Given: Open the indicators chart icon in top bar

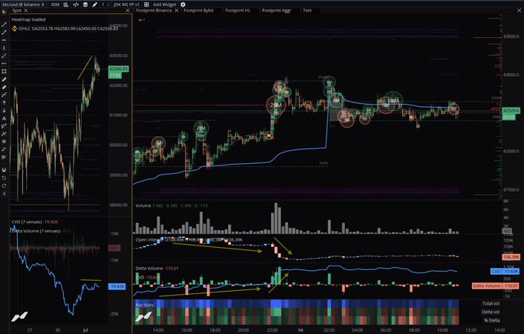Looking at the screenshot, I should coord(65,5).
